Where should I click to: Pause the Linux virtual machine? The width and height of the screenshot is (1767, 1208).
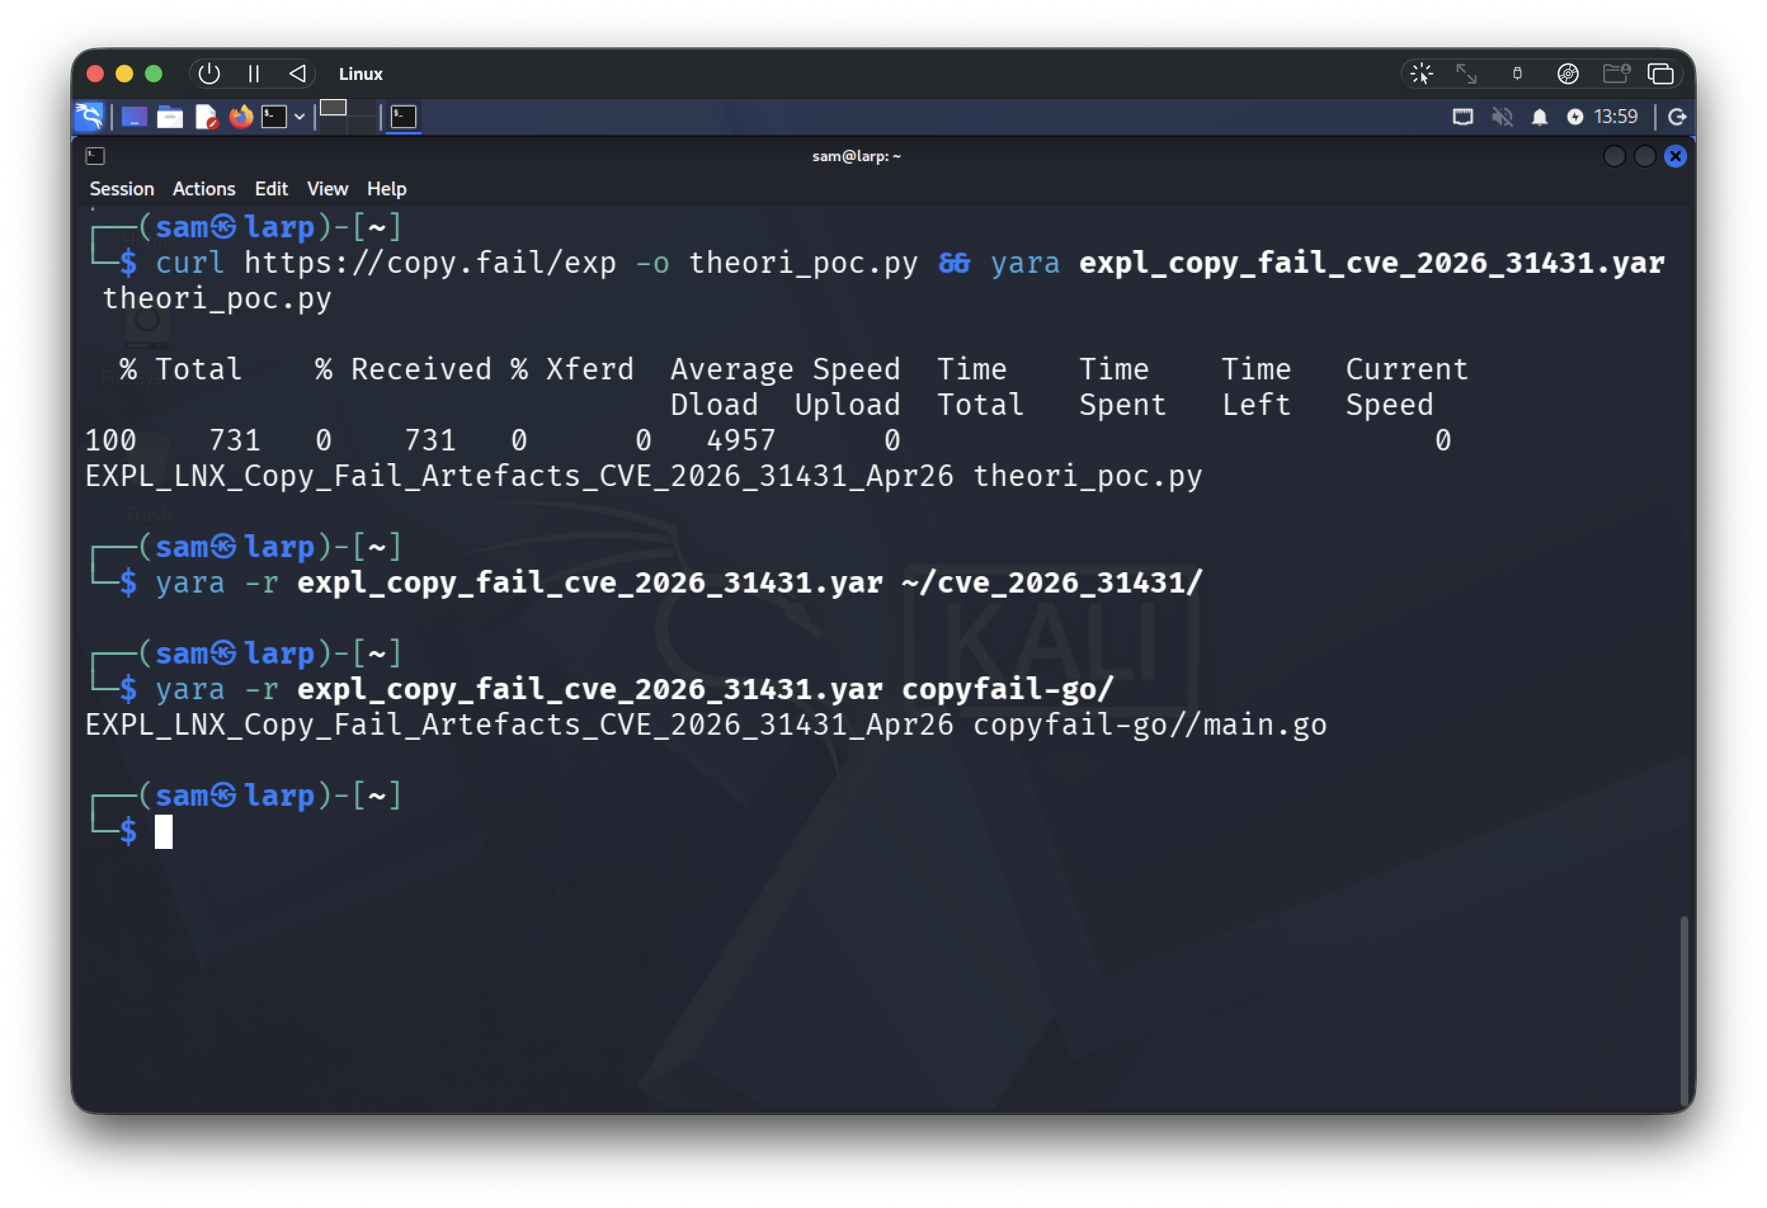(254, 74)
